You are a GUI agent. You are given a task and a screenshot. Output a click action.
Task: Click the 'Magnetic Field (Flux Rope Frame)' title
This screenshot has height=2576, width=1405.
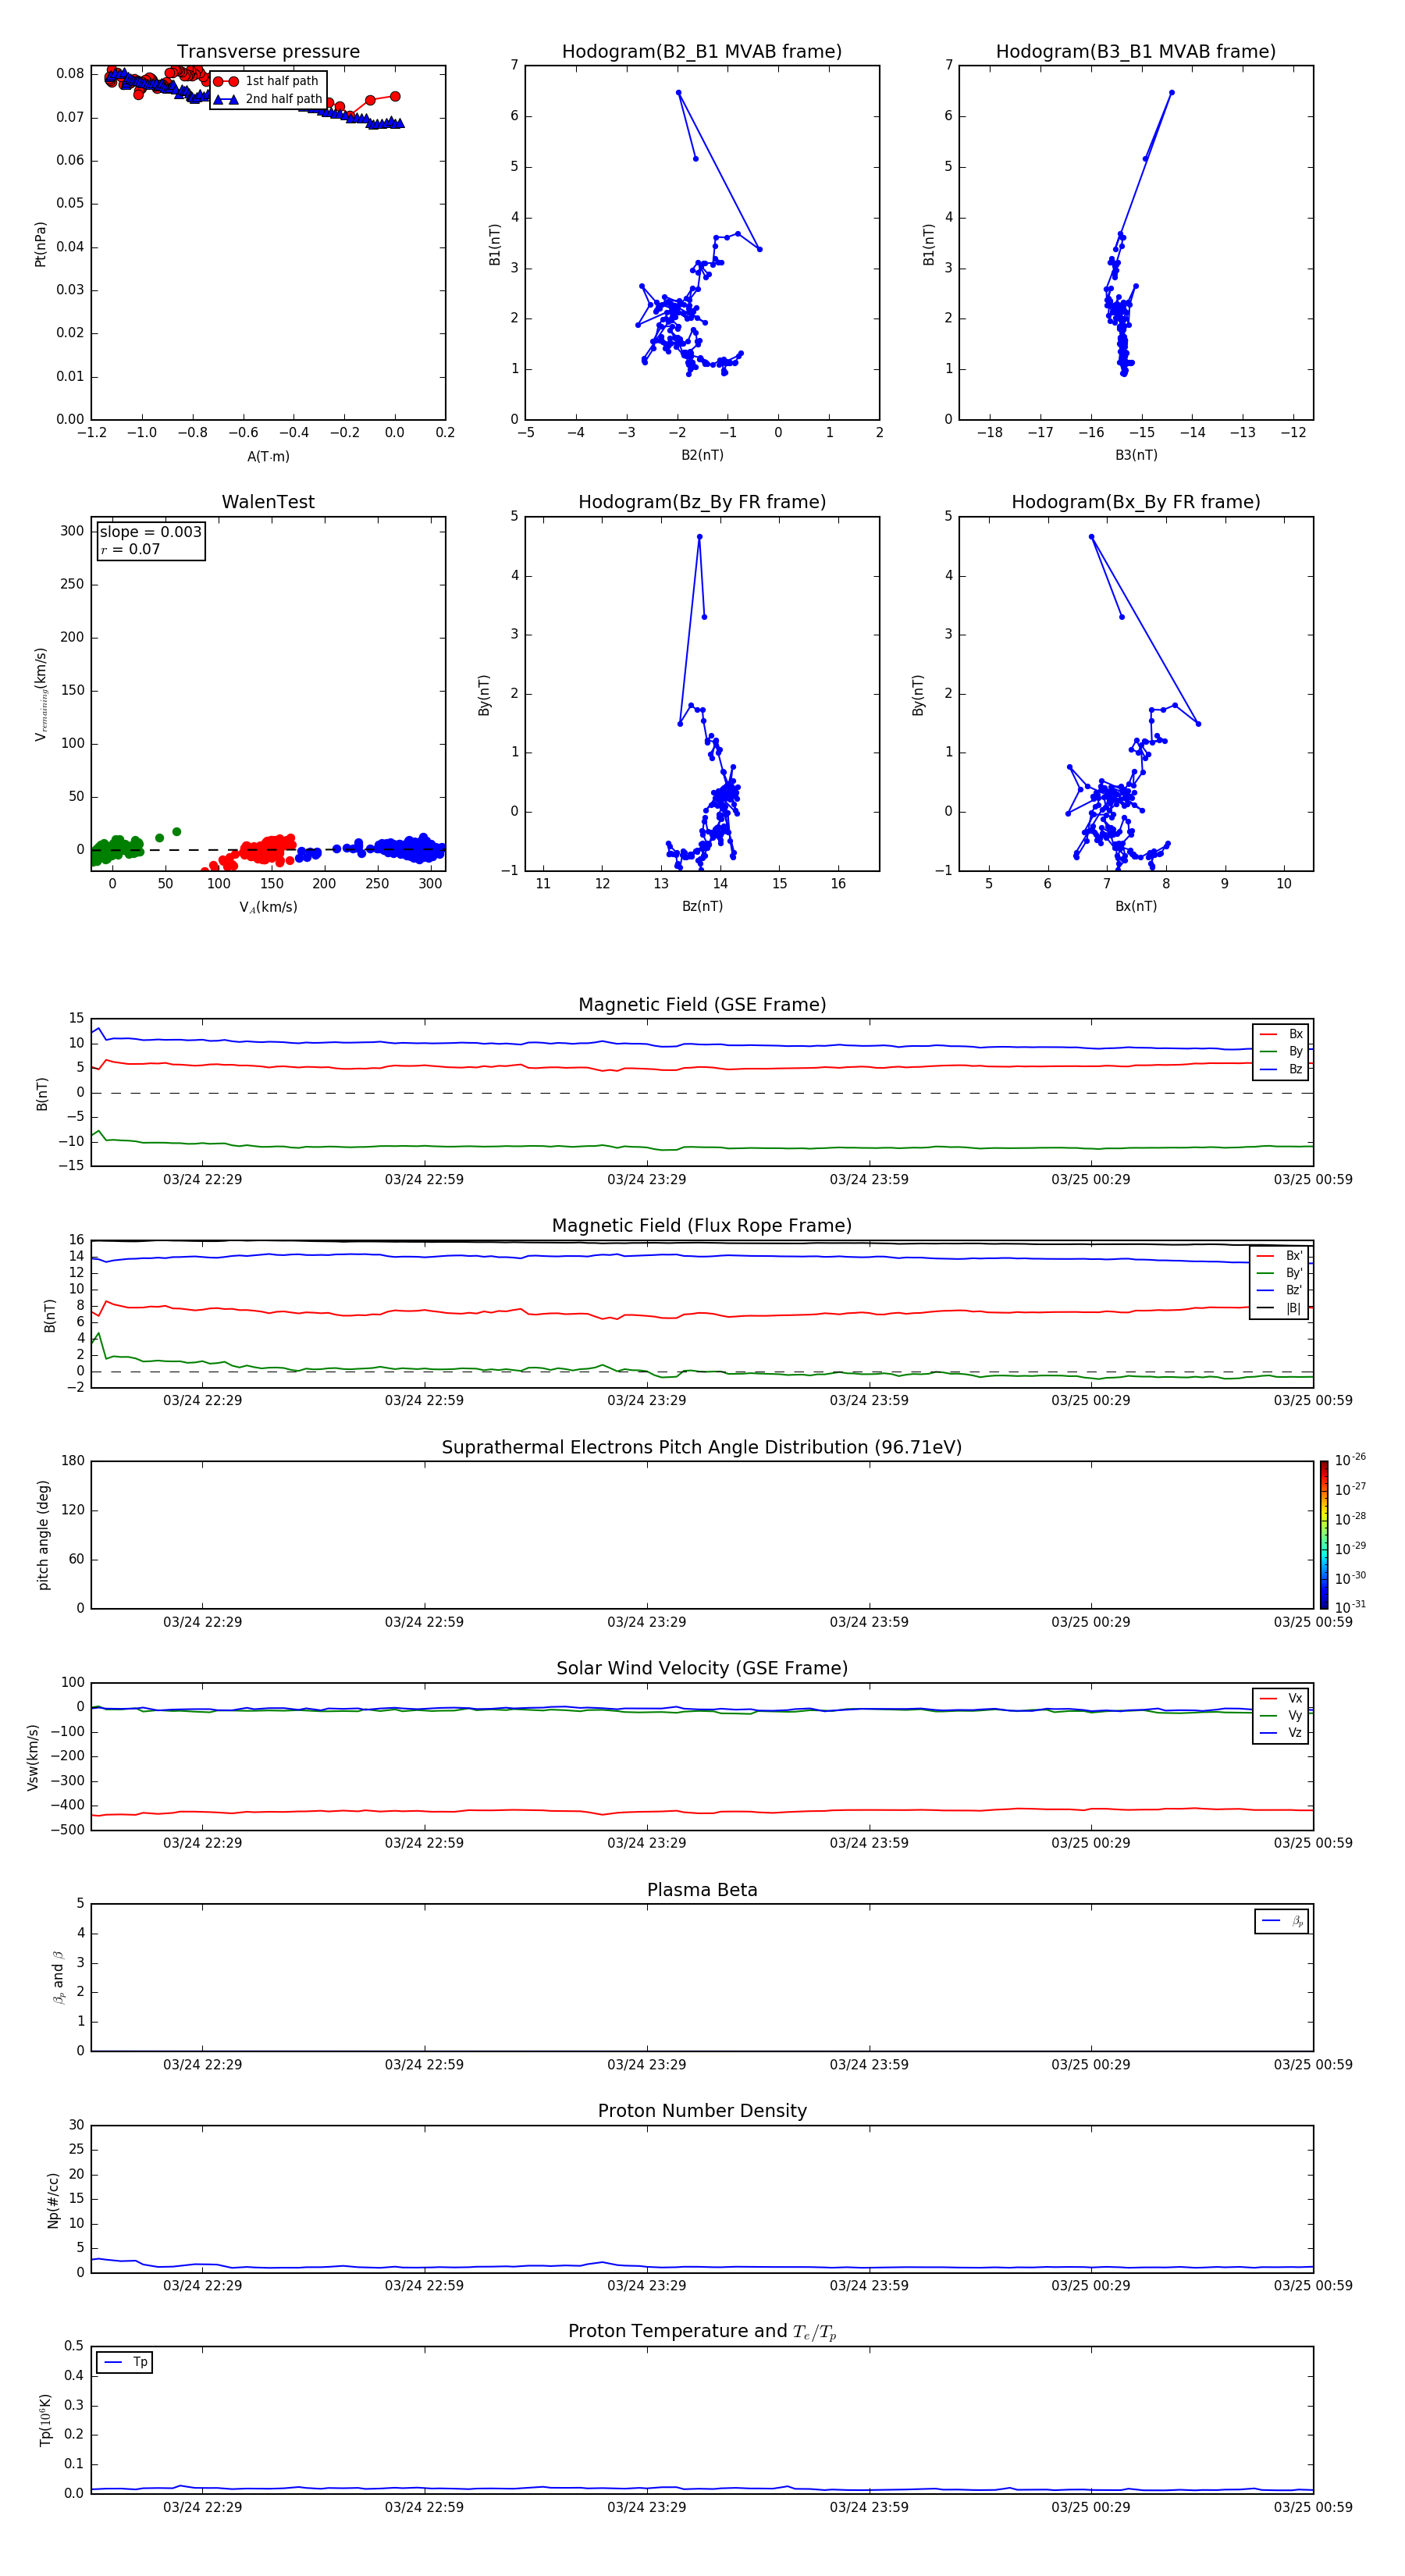(702, 1226)
